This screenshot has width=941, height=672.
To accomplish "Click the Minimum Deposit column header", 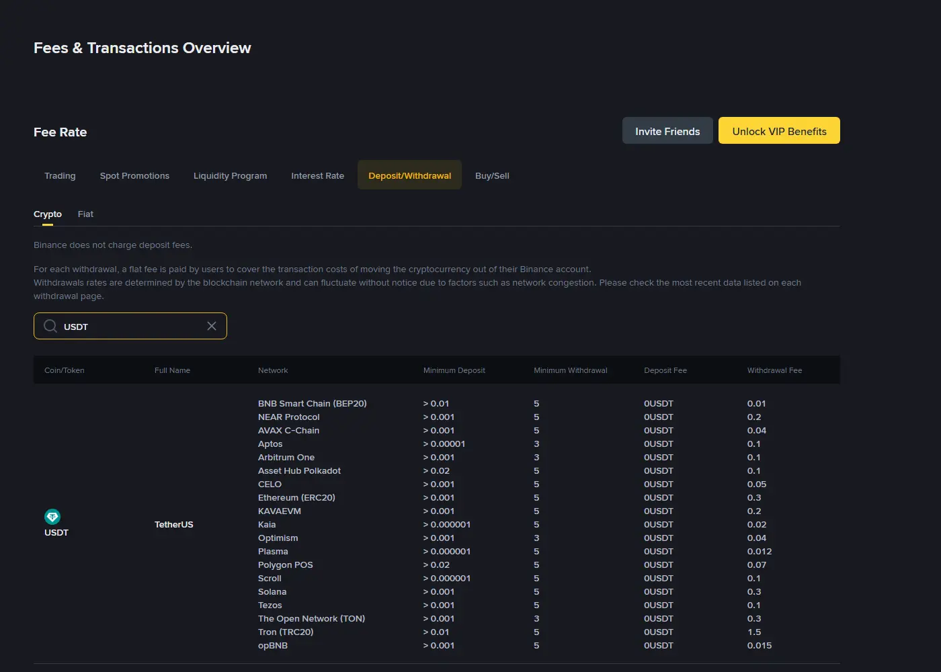I will tap(454, 370).
